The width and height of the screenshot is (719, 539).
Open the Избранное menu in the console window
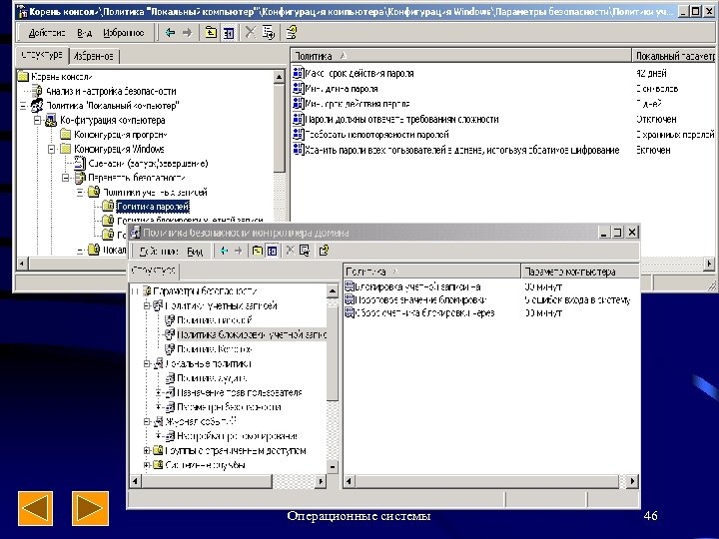(x=124, y=33)
